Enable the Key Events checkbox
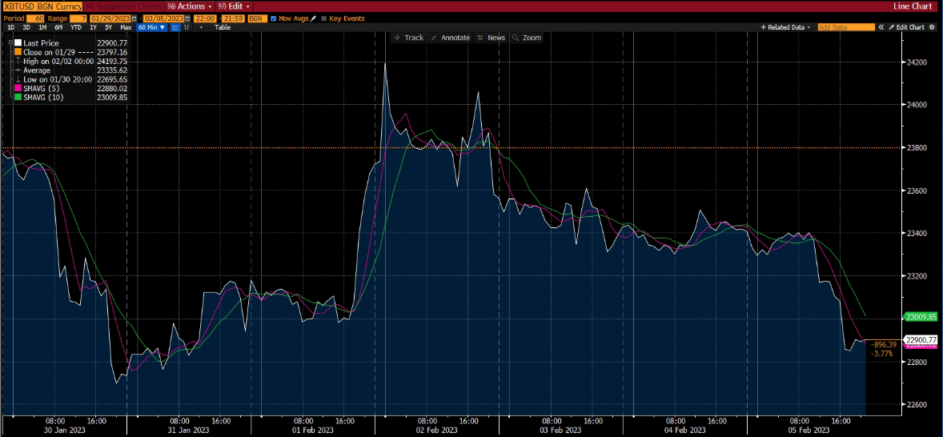943x437 pixels. pyautogui.click(x=324, y=18)
